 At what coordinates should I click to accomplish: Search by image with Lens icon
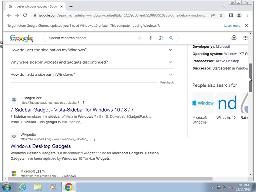(x=161, y=38)
